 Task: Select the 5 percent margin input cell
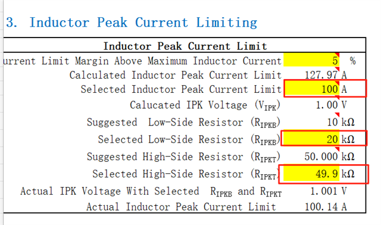(x=311, y=60)
